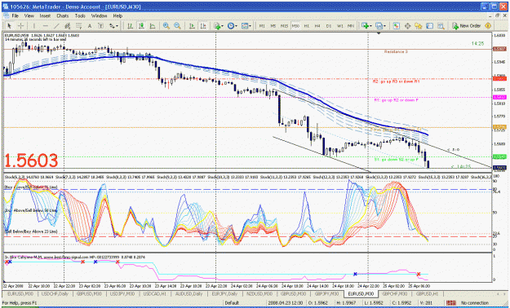Click the zoom in magnifier icon
This screenshot has width=510, height=308.
tap(166, 26)
